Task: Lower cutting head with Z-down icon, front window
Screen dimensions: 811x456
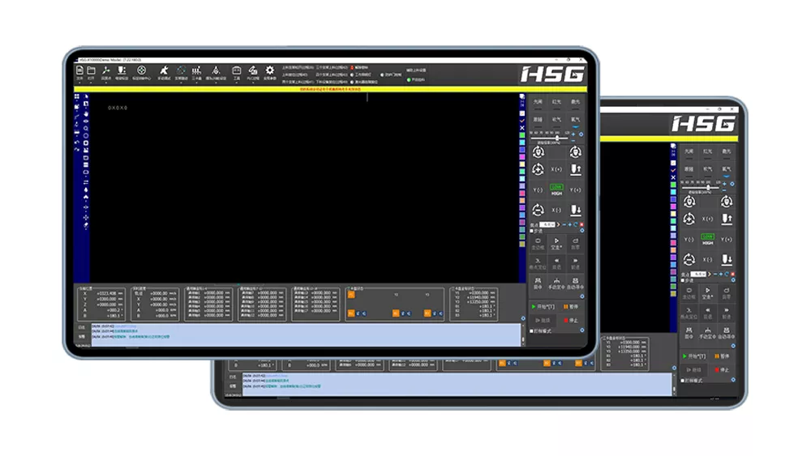Action: click(x=575, y=211)
